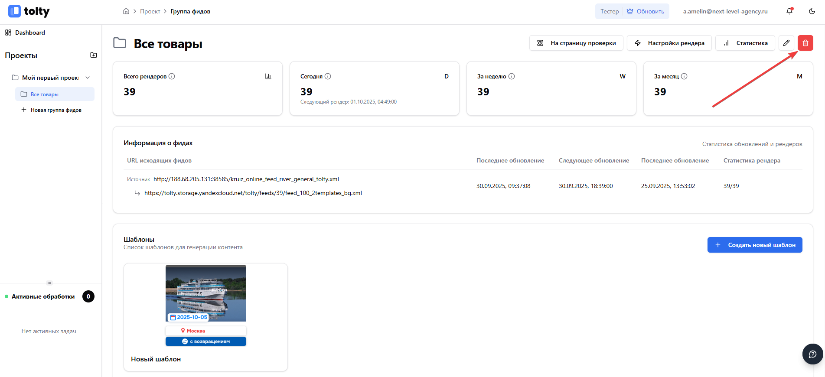The width and height of the screenshot is (825, 377).
Task: Click the W marker on За неделю card
Action: [x=623, y=76]
